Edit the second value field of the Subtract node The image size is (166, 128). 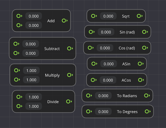point(31,53)
